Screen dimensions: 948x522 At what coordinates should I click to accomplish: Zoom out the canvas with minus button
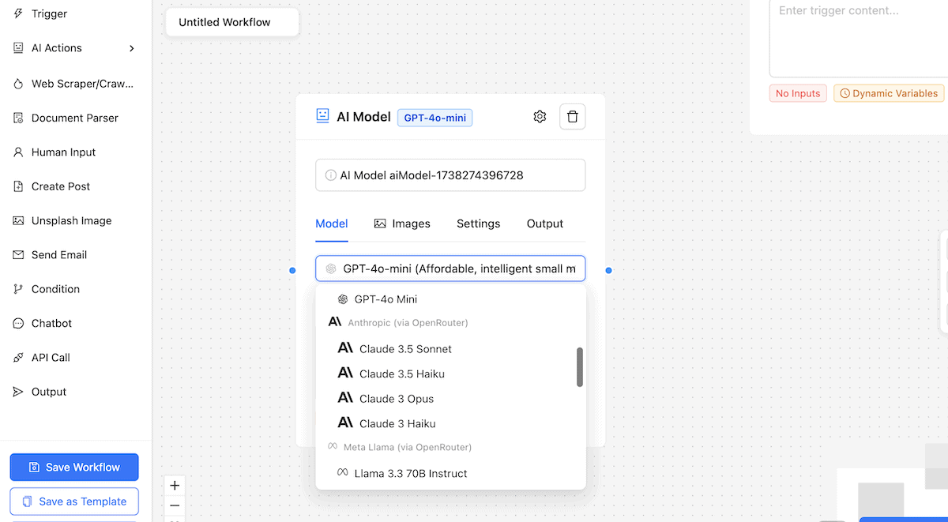[175, 506]
